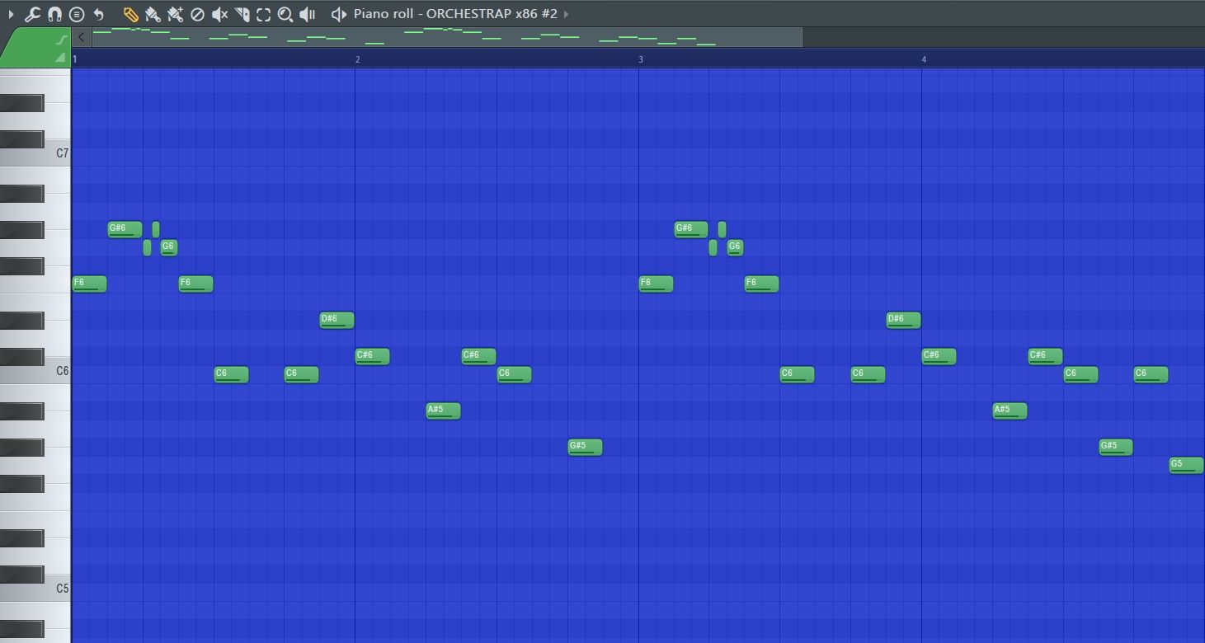
Task: Open the magnet snap settings
Action: click(54, 14)
